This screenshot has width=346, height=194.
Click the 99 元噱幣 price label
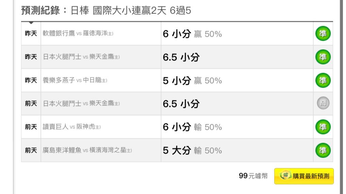[253, 176]
